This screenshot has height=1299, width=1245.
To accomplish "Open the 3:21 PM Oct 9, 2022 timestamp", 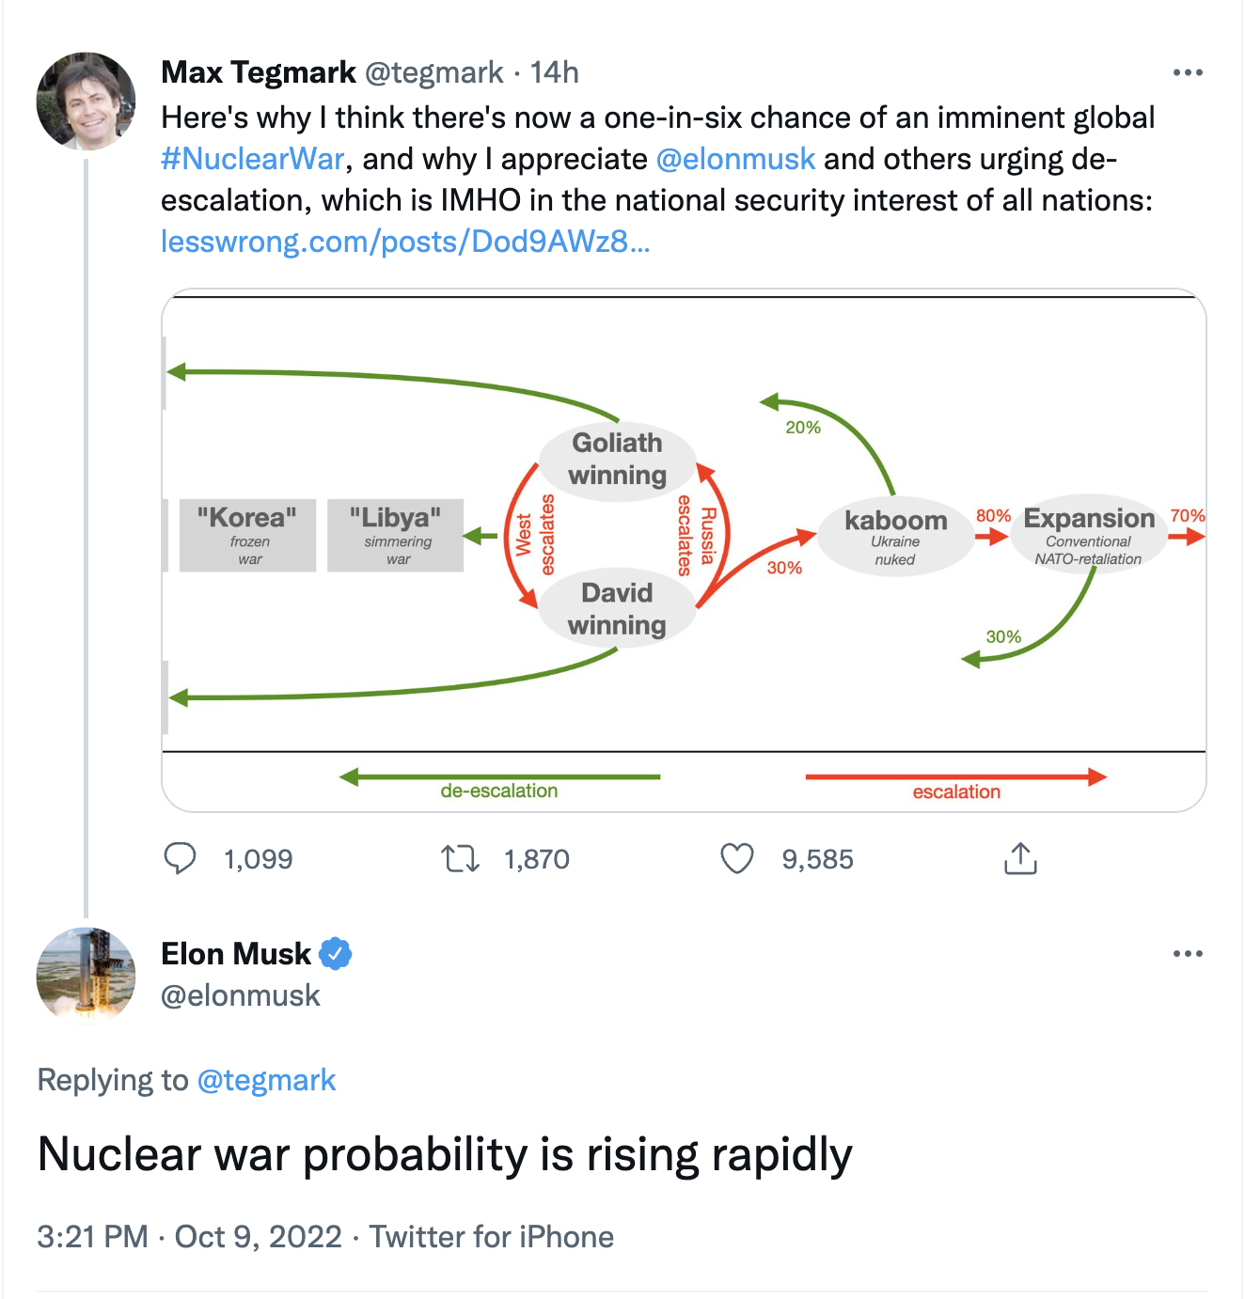I will click(189, 1236).
